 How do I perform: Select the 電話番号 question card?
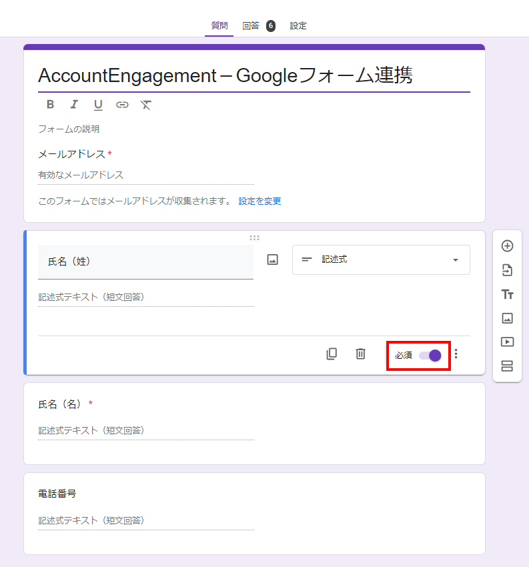(254, 514)
